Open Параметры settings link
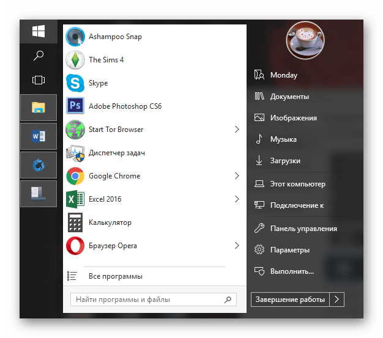The width and height of the screenshot is (383, 338). (x=289, y=250)
